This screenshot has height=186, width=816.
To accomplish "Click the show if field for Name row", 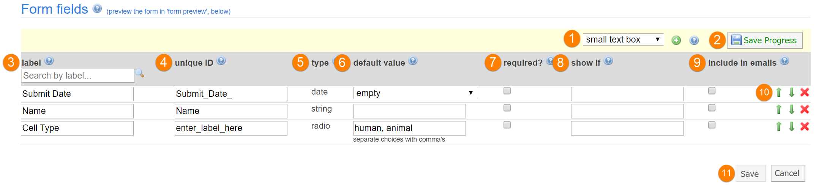I will [x=627, y=111].
